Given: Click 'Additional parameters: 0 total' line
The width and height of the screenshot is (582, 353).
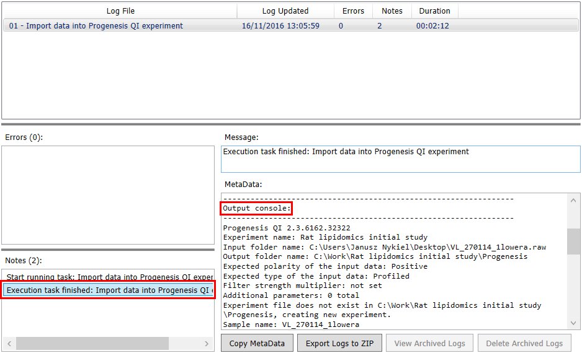Looking at the screenshot, I should point(291,295).
